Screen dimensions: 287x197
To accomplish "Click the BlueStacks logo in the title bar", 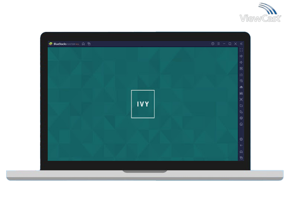I will [x=51, y=44].
